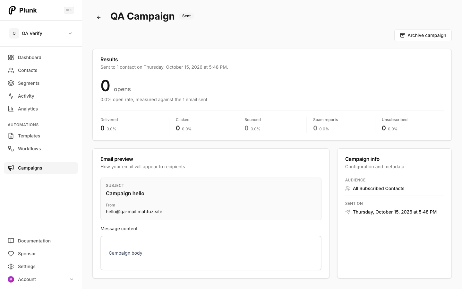Open the Settings gear icon
The height and width of the screenshot is (289, 462).
click(x=11, y=267)
